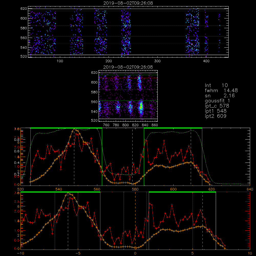
Task: Click the brightest spot in middle image
Action: pos(141,107)
